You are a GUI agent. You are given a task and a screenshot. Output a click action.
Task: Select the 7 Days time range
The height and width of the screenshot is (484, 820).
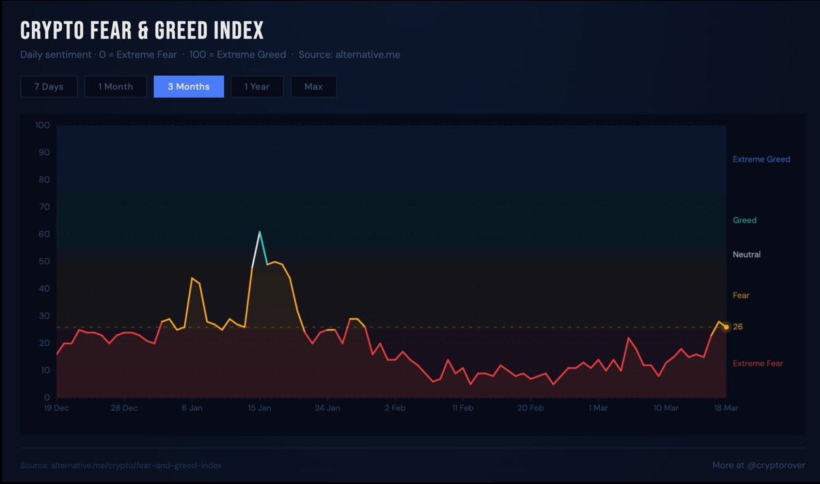pos(49,86)
